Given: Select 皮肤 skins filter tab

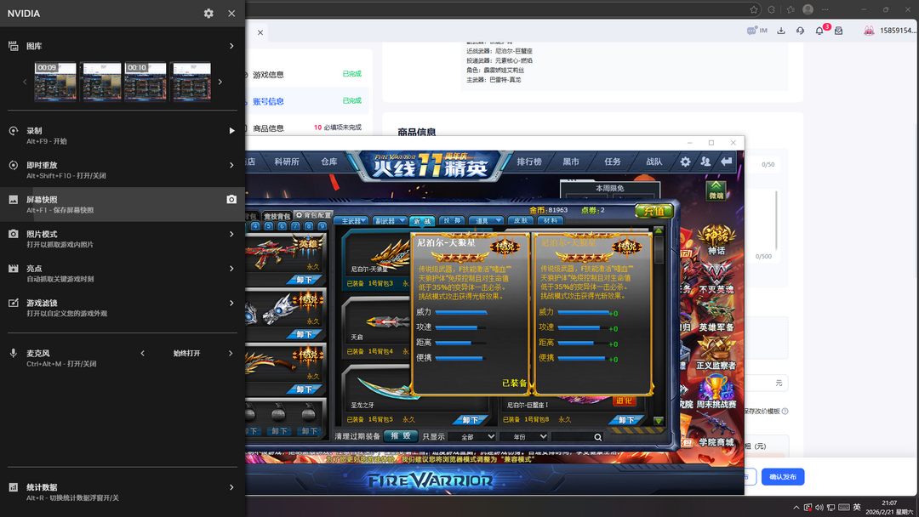Looking at the screenshot, I should [x=521, y=221].
